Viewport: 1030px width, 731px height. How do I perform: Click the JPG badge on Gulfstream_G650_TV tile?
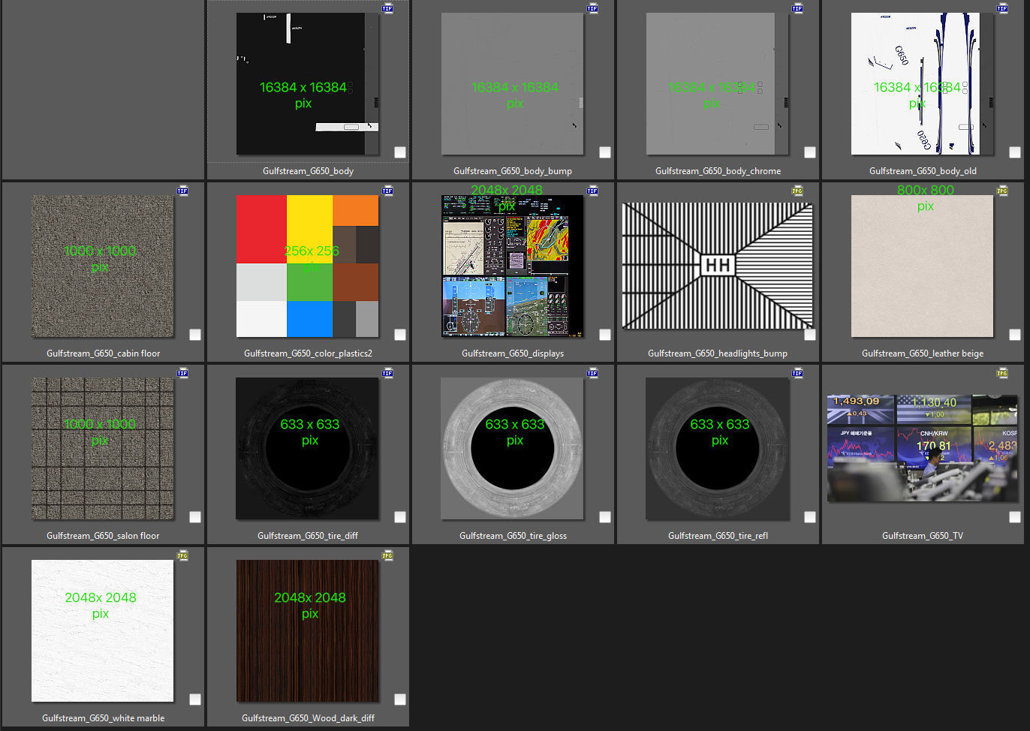[x=1002, y=373]
